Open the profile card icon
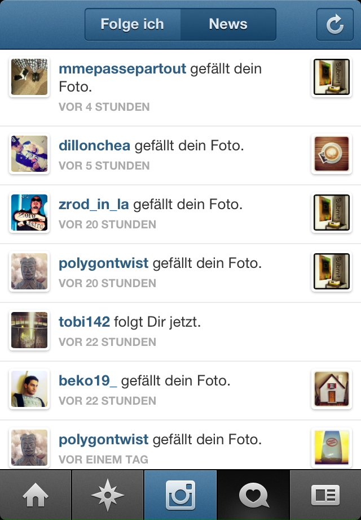Screen dimensions: 361x520 (x=325, y=495)
